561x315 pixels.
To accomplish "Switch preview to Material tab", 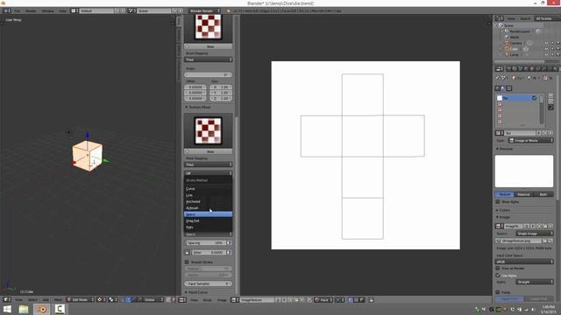I will 523,194.
